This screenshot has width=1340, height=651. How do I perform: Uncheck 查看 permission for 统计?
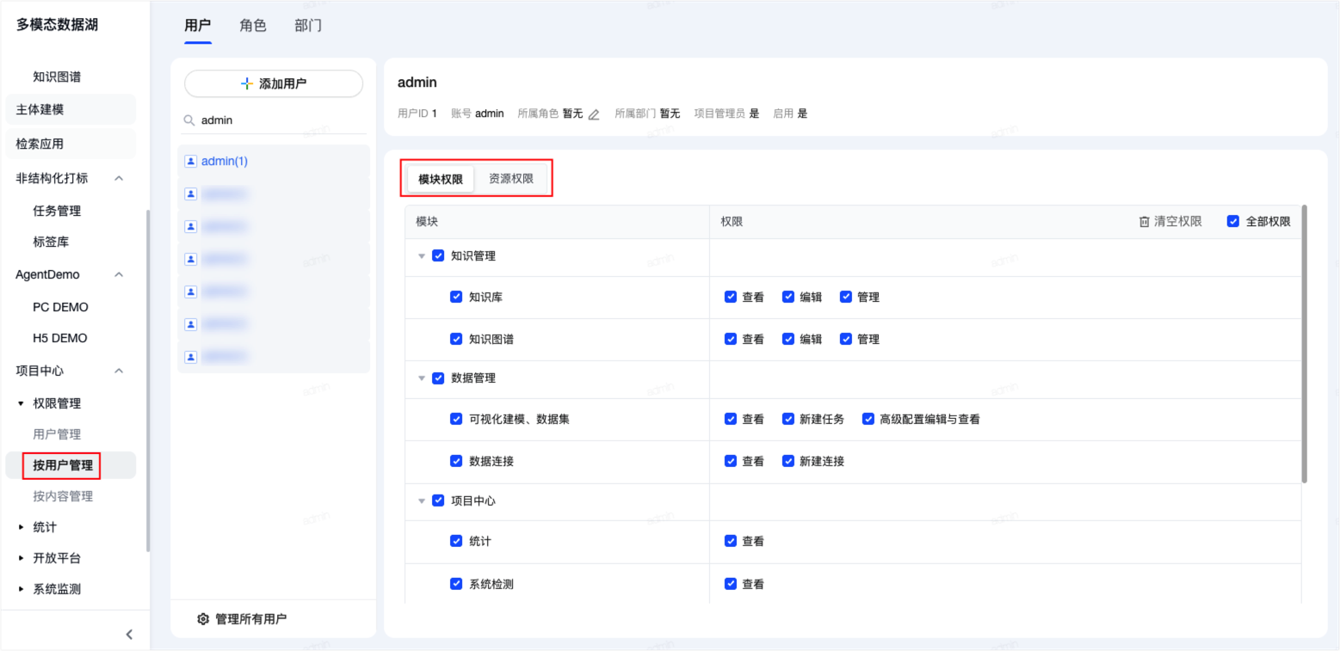point(731,541)
